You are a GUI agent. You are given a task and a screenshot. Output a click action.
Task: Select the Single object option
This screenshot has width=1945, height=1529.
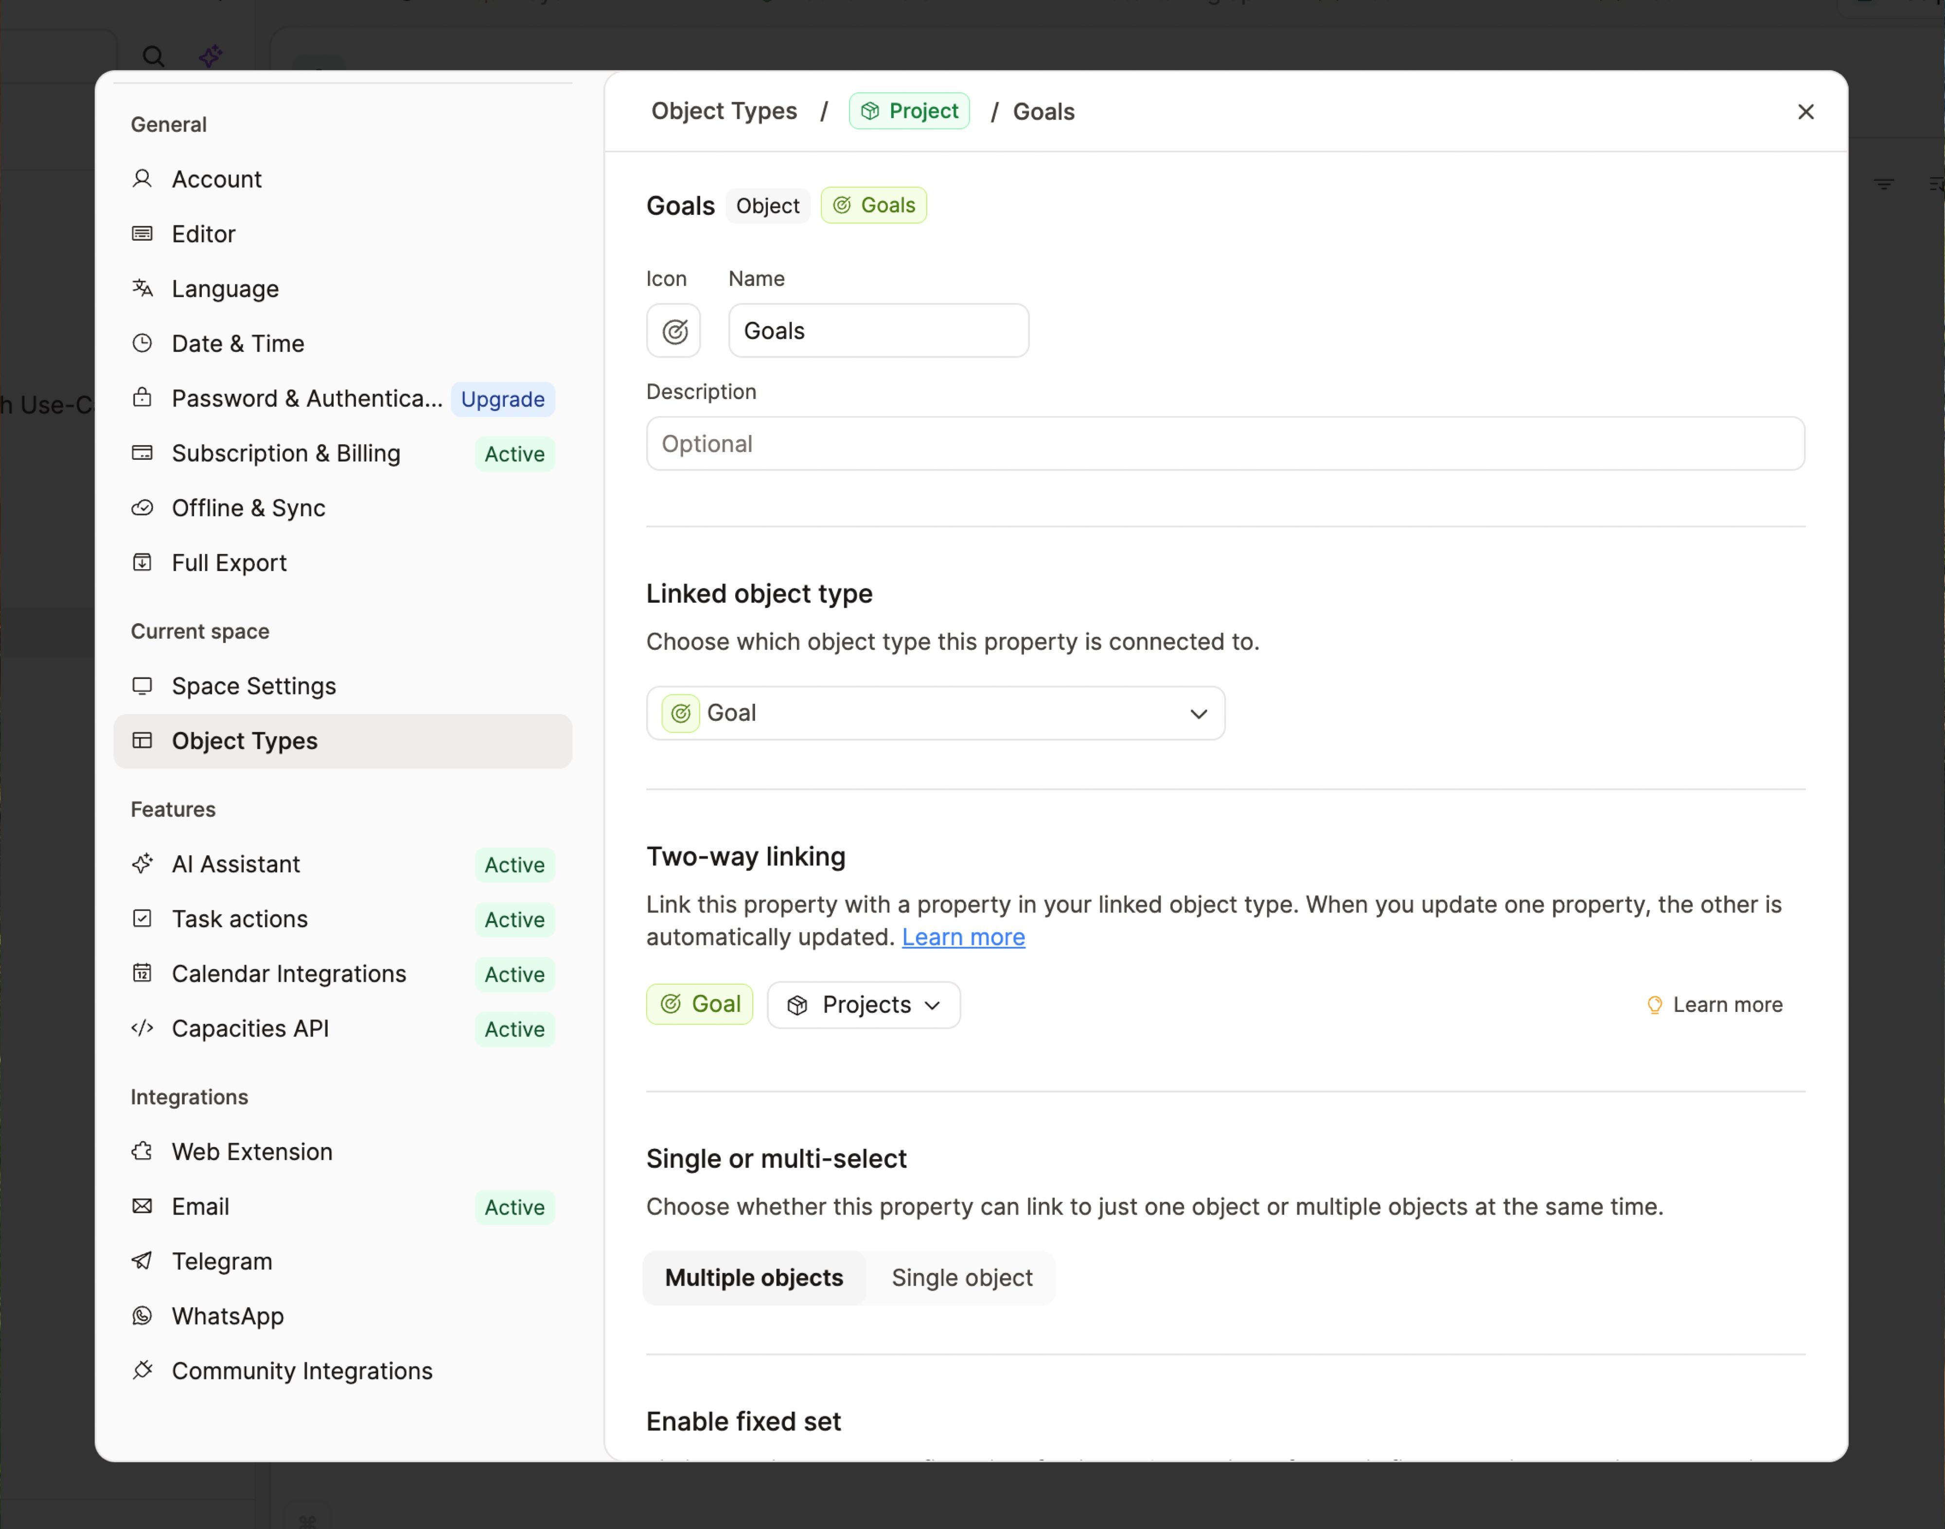coord(962,1277)
